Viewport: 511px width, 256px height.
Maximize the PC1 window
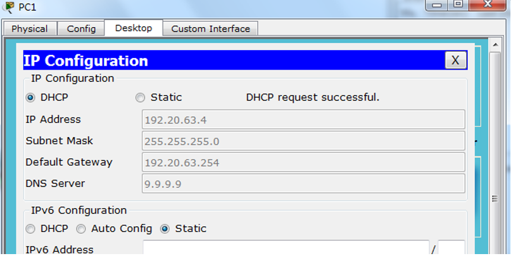point(458,4)
